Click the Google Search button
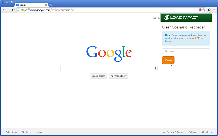 98,76
